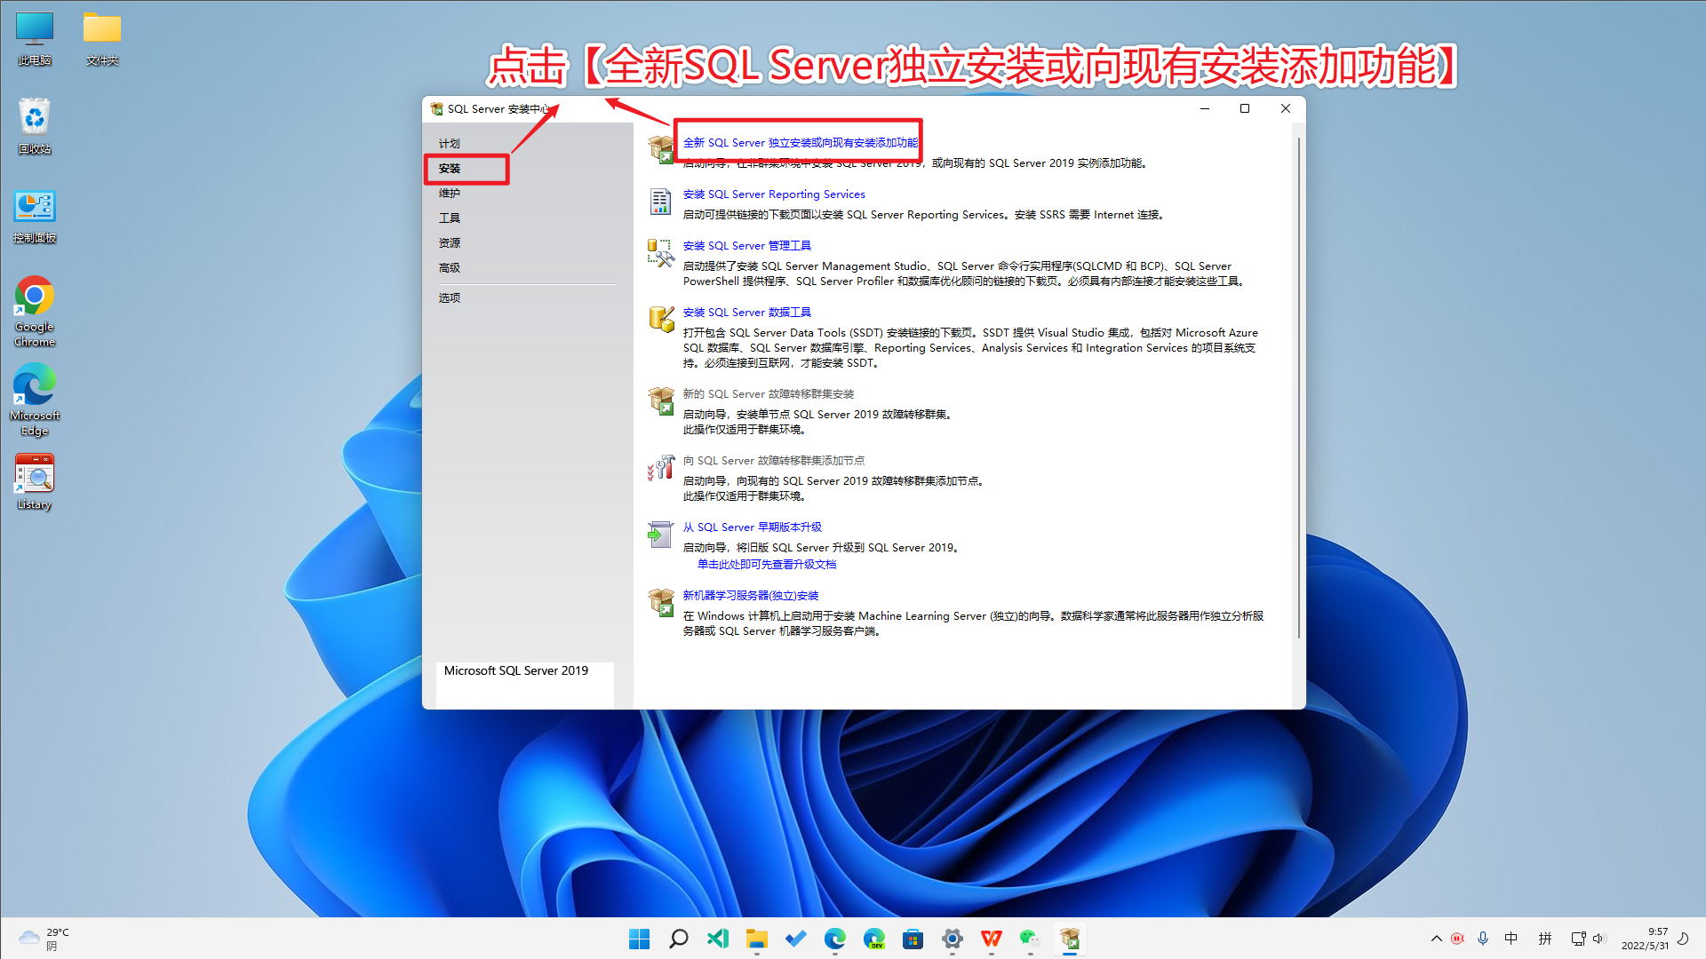
Task: Click 全新 SQL Server 独立安装或向现有安装添加功能 link
Action: coord(801,142)
